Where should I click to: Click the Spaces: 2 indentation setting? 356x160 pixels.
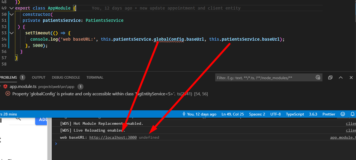[x=257, y=114]
